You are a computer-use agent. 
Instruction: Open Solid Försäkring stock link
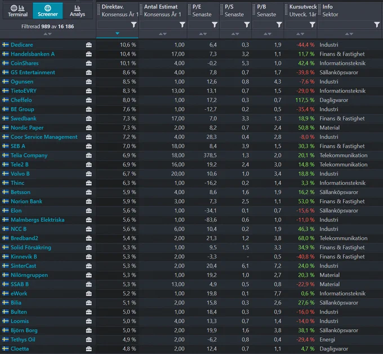point(31,248)
